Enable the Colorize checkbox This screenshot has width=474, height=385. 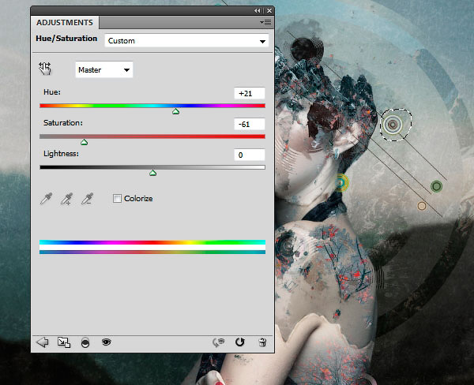tap(117, 198)
